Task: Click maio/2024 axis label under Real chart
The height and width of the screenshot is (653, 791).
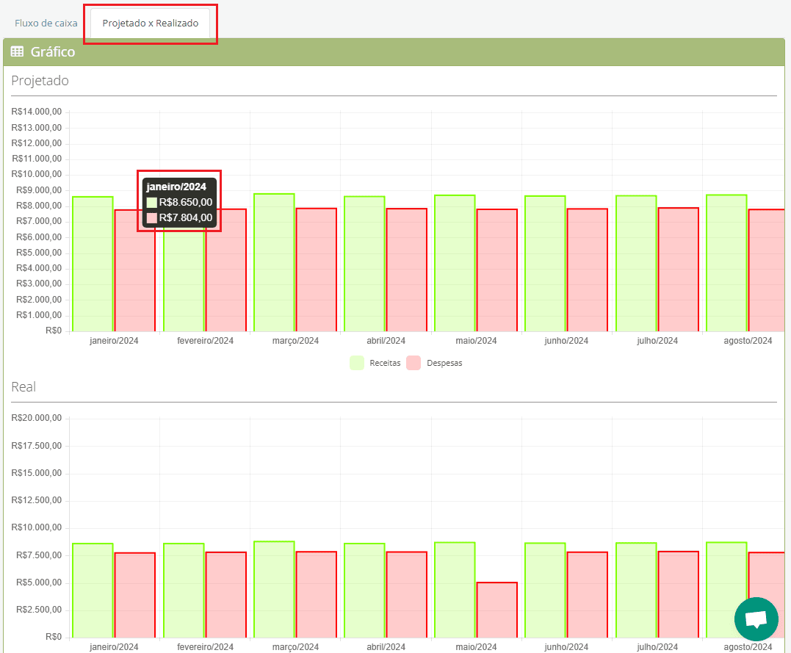Action: click(x=476, y=646)
